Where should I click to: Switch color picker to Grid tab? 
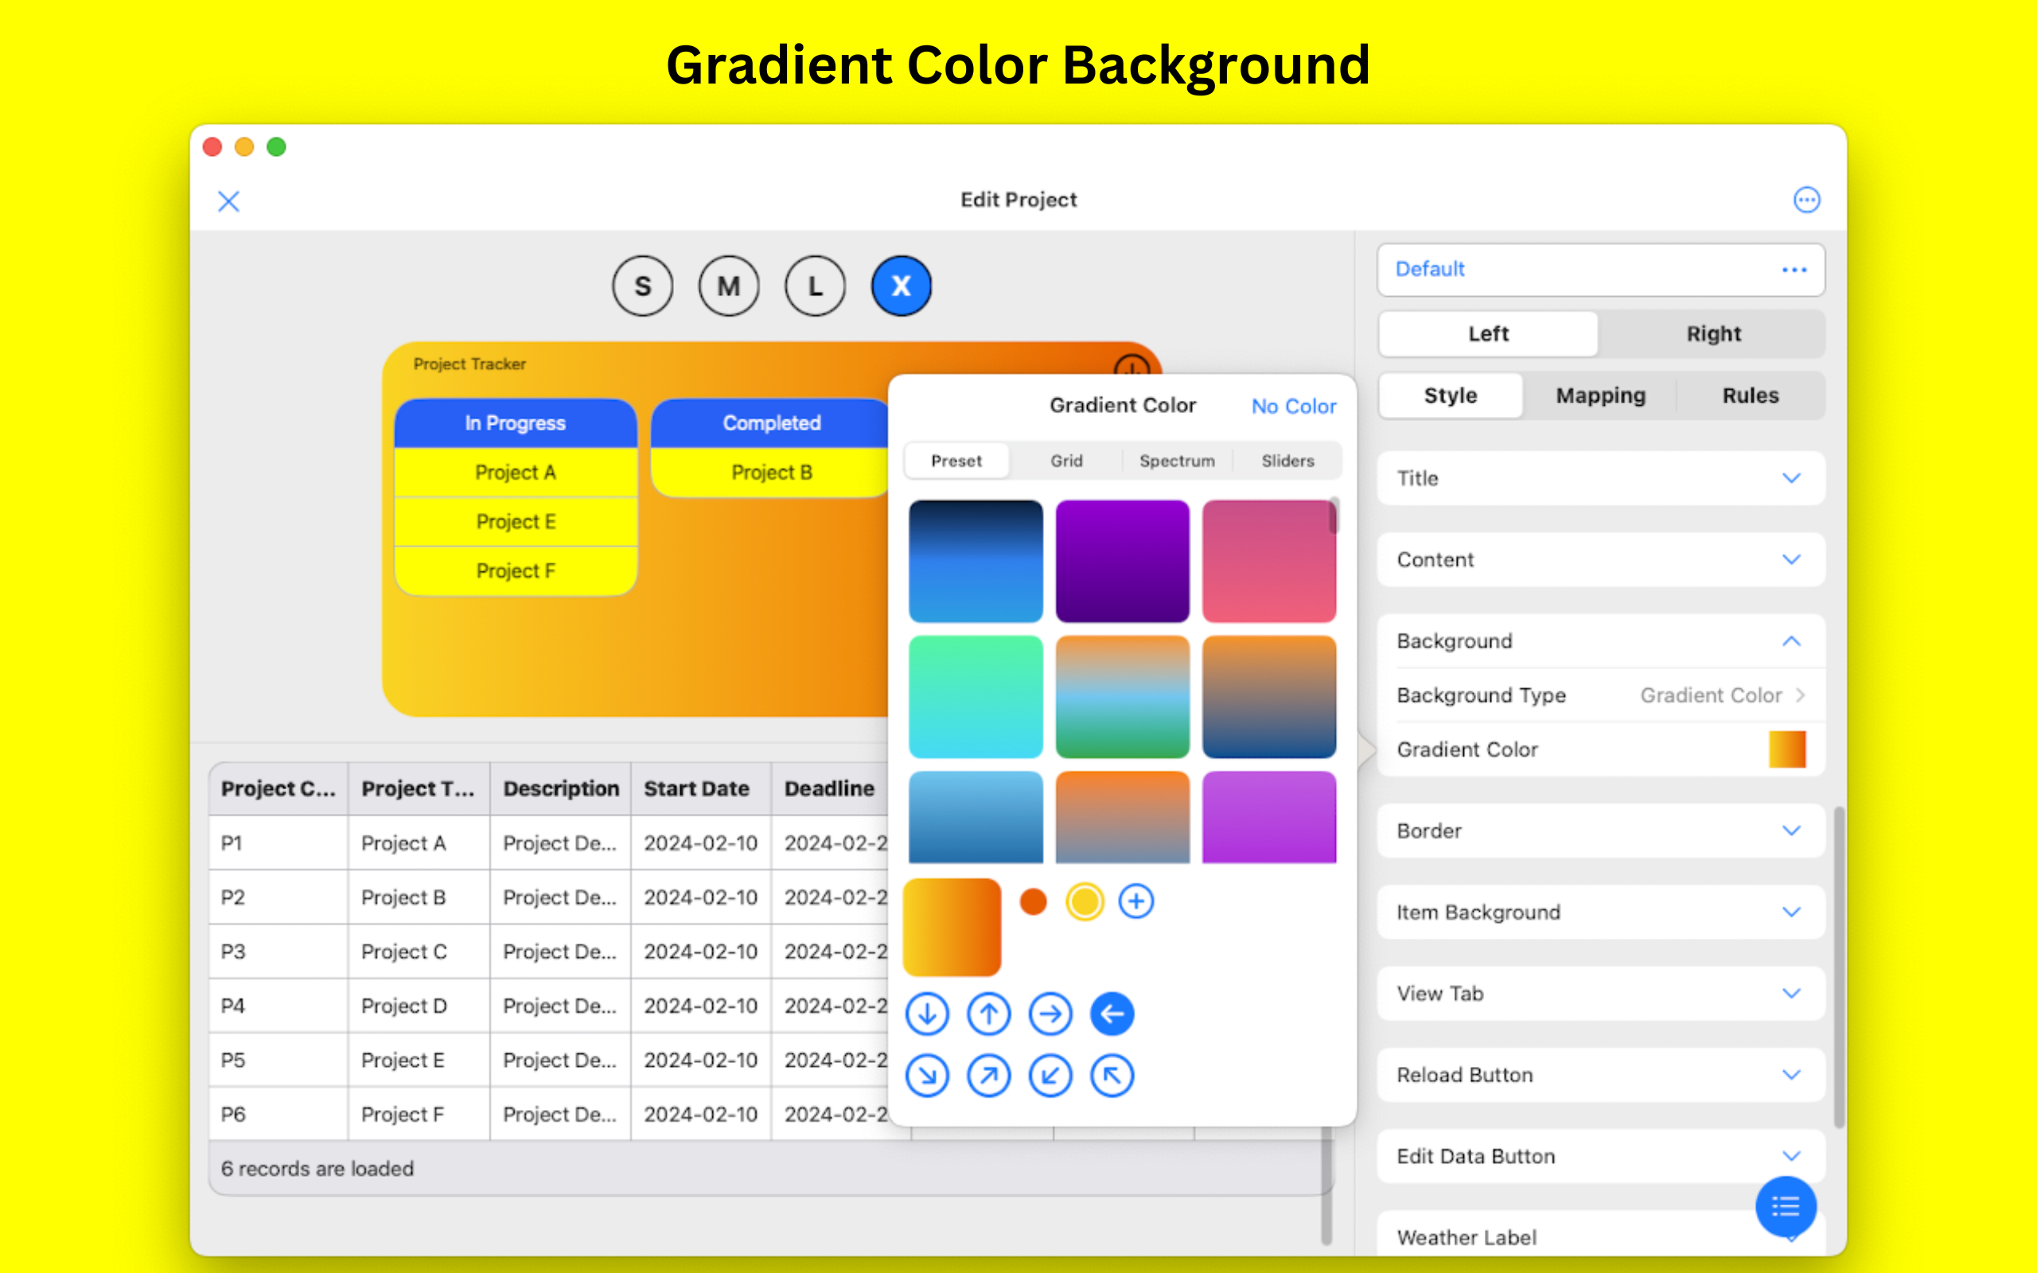1066,461
